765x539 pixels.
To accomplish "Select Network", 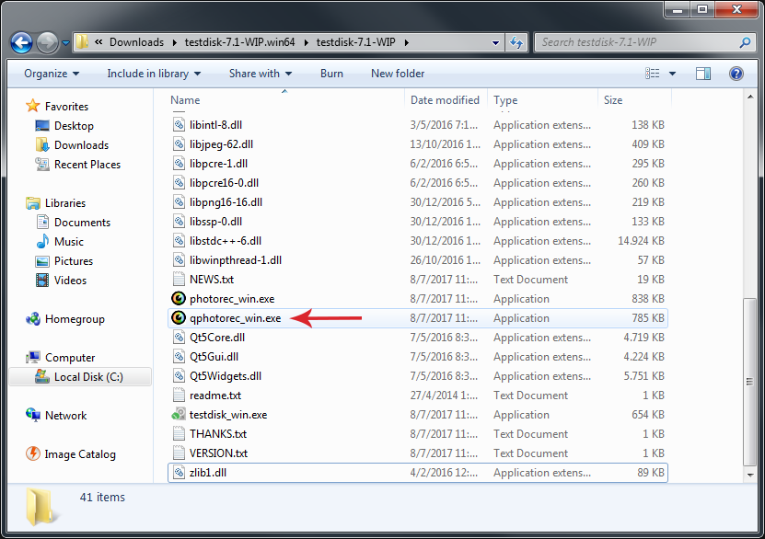I will (66, 416).
